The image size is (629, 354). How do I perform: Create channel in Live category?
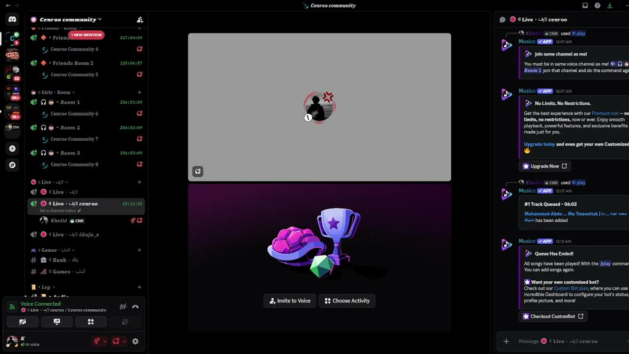(140, 182)
